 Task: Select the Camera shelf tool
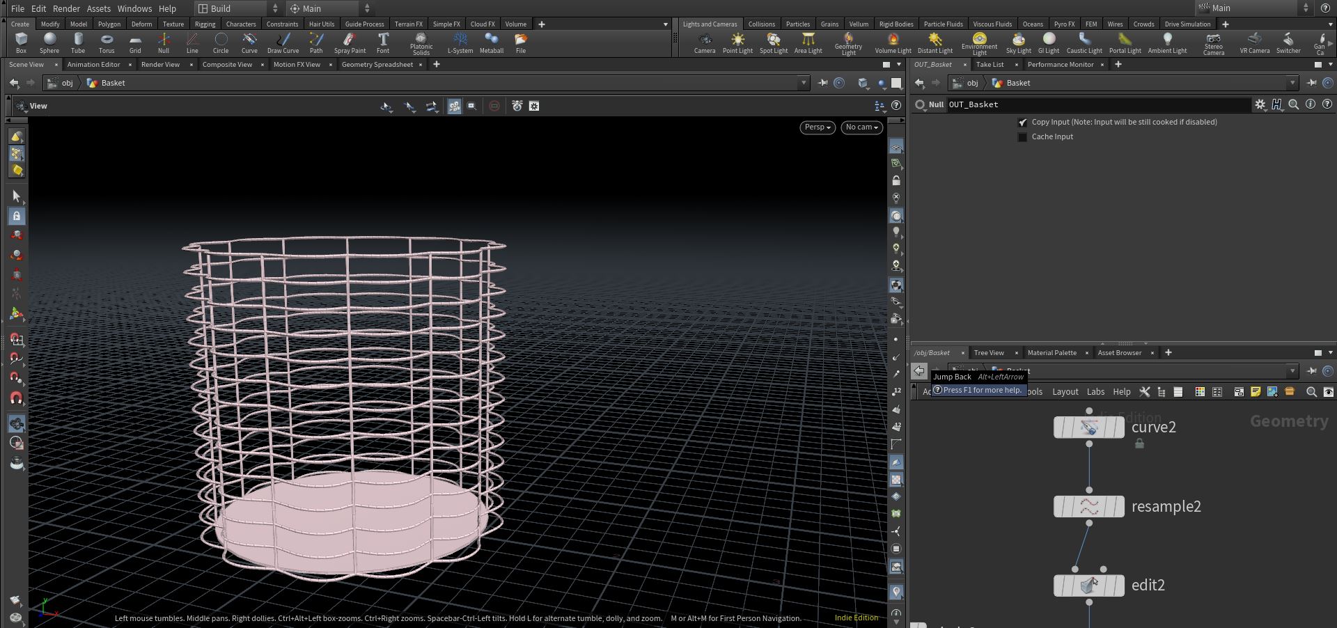point(705,43)
